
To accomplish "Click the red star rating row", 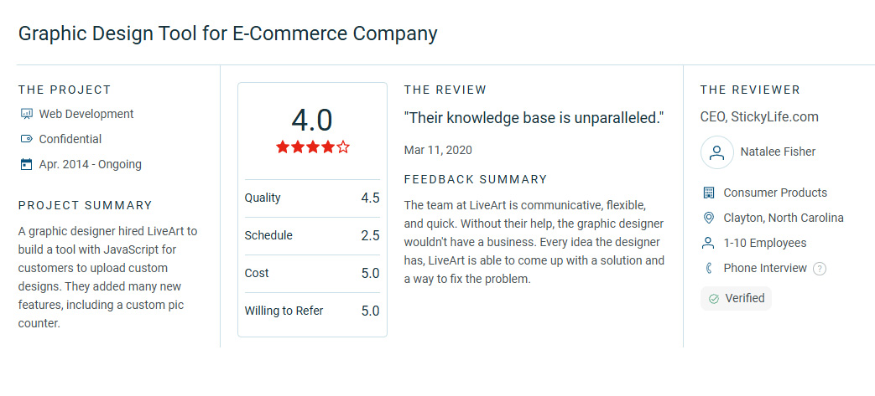I will pos(312,147).
